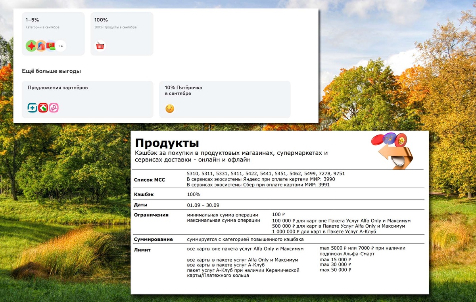This screenshot has height=302, width=476.
Task: Open the +4 more categories badge
Action: [61, 46]
